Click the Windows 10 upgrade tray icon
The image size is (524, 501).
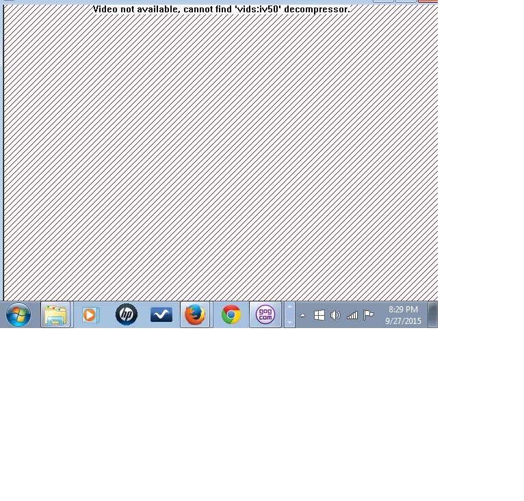tap(319, 315)
